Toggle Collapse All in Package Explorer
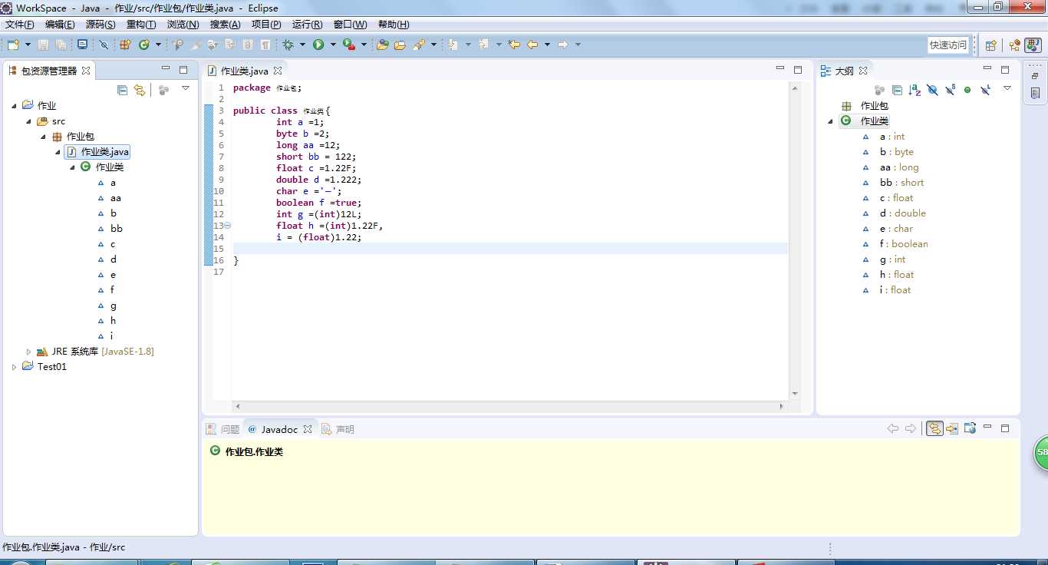This screenshot has width=1048, height=565. pos(122,90)
